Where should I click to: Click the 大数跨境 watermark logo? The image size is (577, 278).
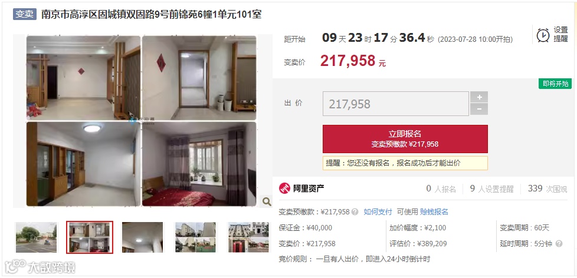coord(40,267)
